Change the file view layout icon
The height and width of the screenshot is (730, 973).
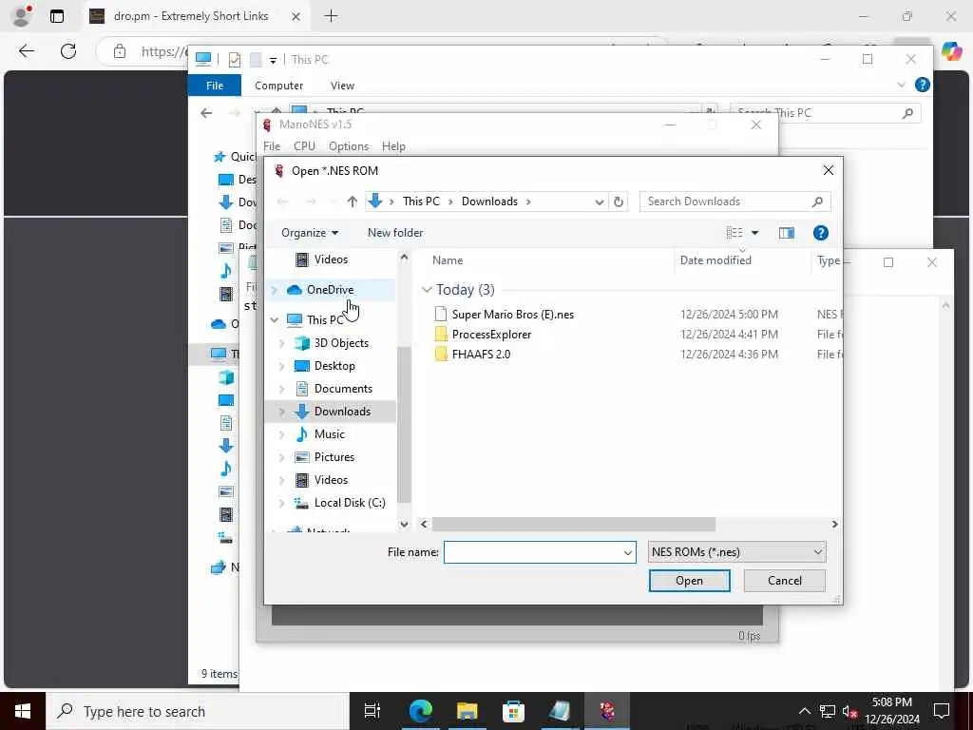point(735,233)
